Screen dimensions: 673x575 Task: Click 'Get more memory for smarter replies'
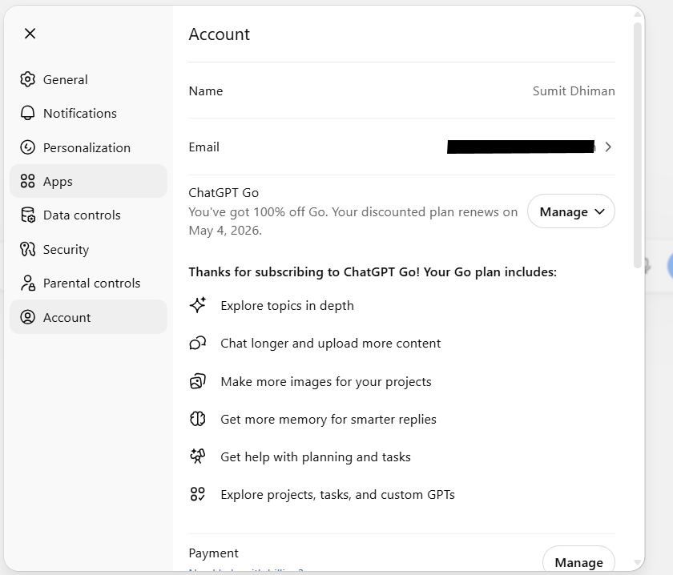click(328, 419)
